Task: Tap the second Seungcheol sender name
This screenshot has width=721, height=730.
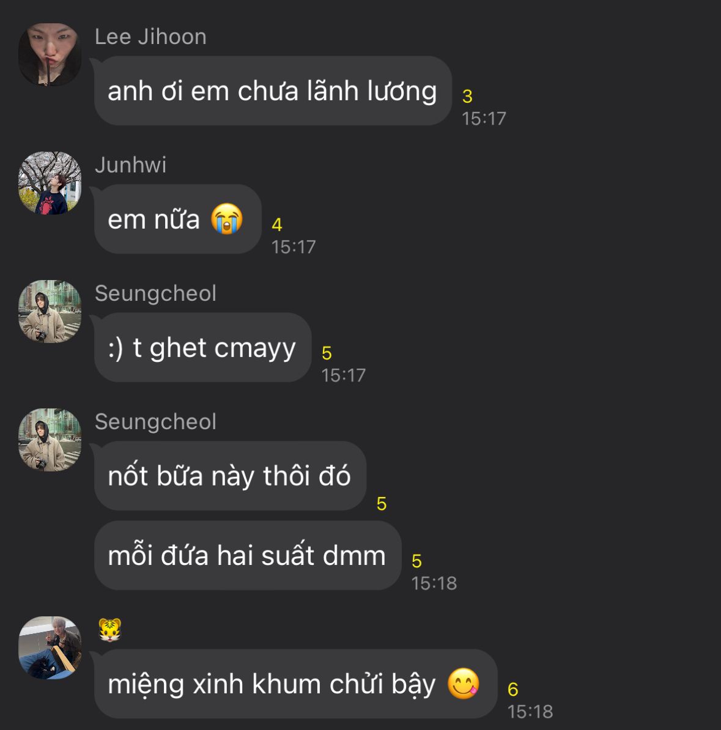Action: (x=155, y=422)
